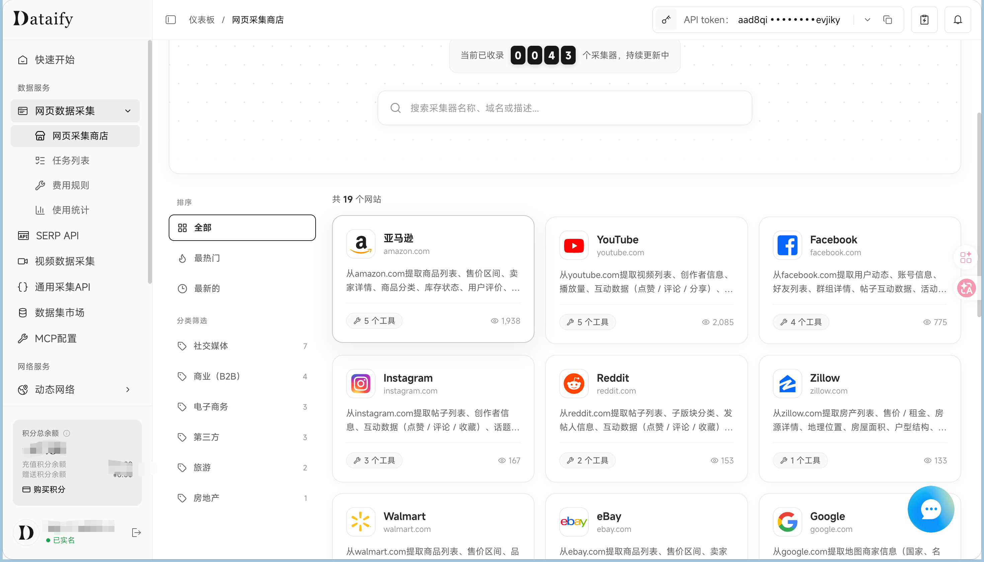The width and height of the screenshot is (984, 562).
Task: Expand the 动态网络 submenu
Action: (x=128, y=390)
